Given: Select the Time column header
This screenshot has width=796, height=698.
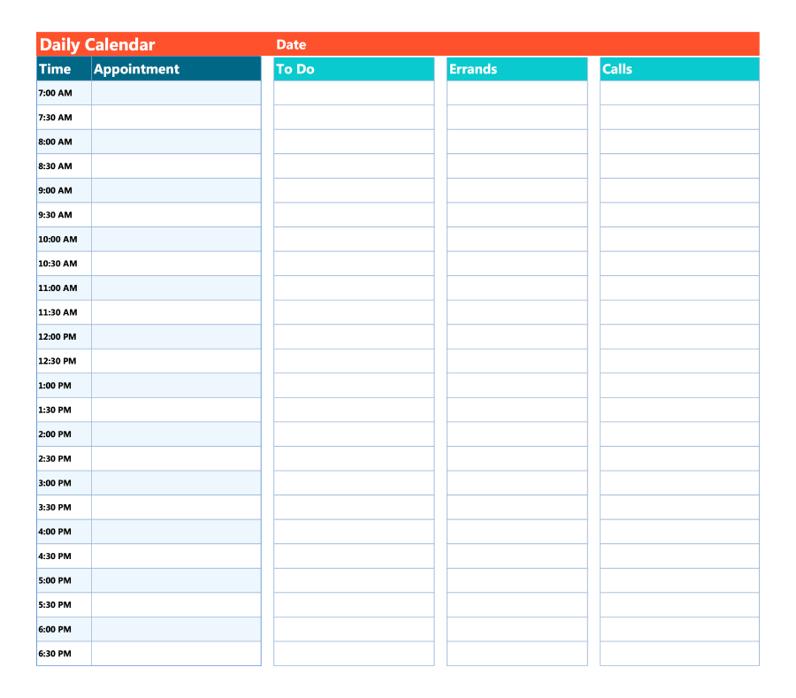Looking at the screenshot, I should (x=55, y=68).
